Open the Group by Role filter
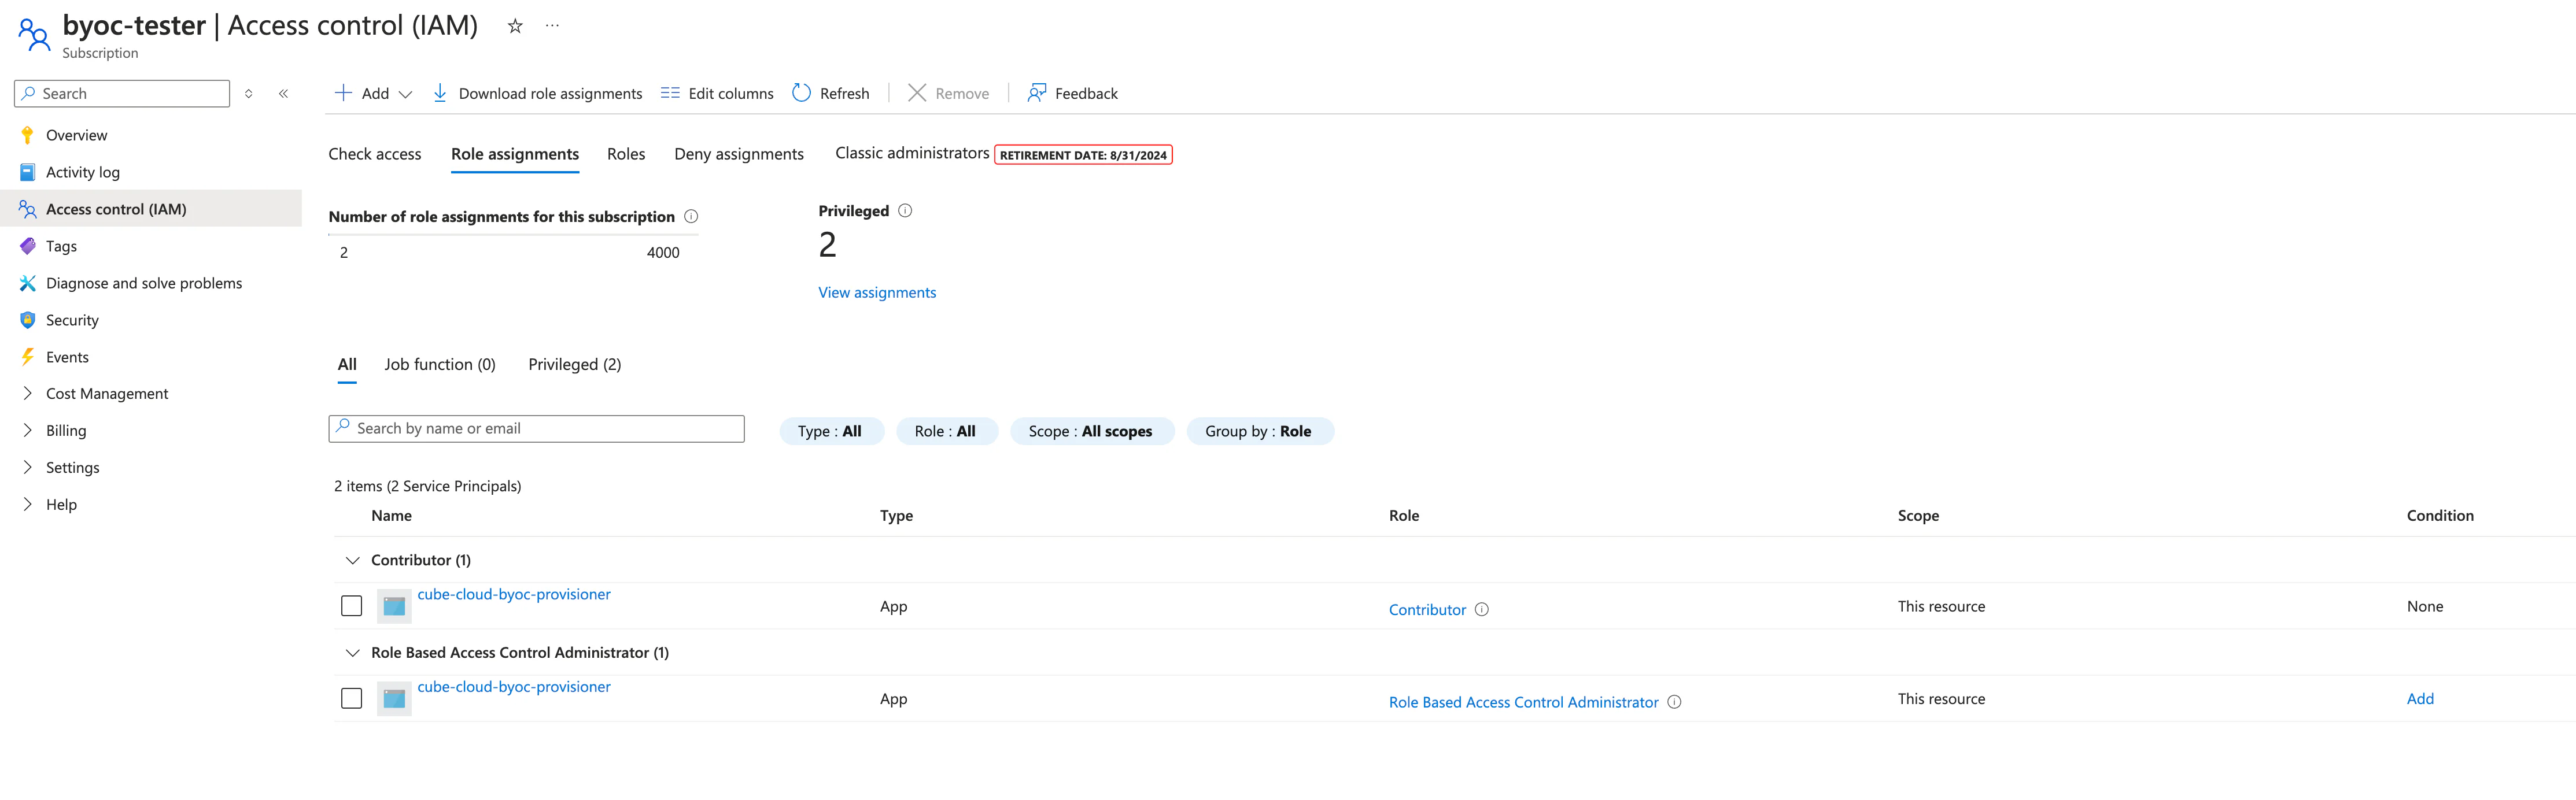Viewport: 2576px width, 800px height. tap(1259, 431)
